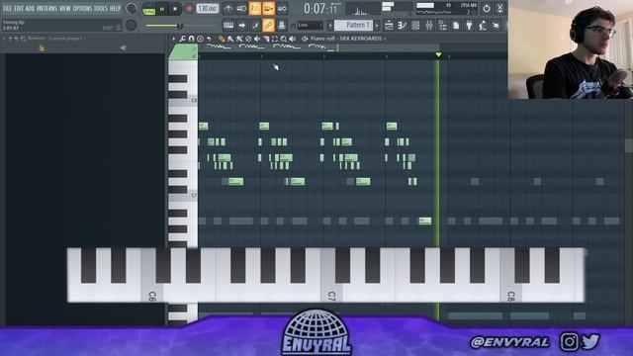This screenshot has height=356, width=633.
Task: Open the EDIT menu
Action: 19,8
